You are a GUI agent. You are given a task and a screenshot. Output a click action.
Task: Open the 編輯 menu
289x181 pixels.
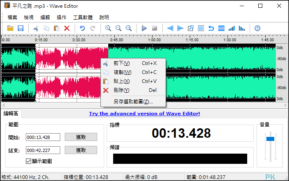pos(45,18)
